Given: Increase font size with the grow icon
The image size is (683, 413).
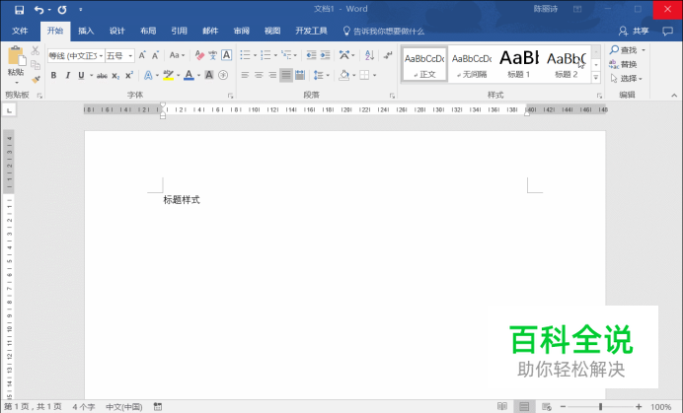Looking at the screenshot, I should click(142, 55).
